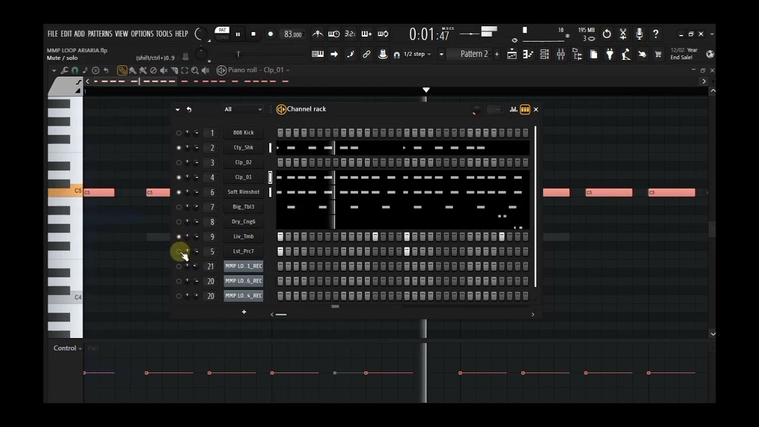Click the tempo tapper icon
The width and height of the screenshot is (759, 427).
pos(642,55)
